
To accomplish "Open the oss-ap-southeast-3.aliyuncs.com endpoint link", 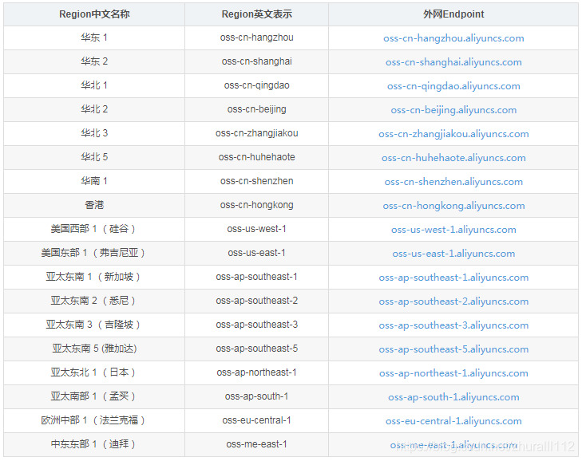I will click(x=453, y=325).
